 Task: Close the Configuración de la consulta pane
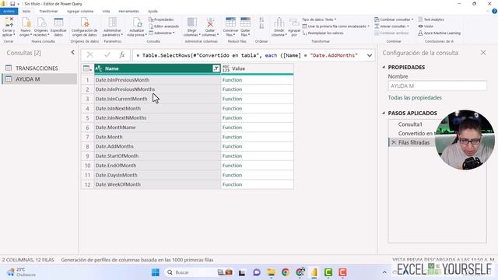(x=483, y=53)
